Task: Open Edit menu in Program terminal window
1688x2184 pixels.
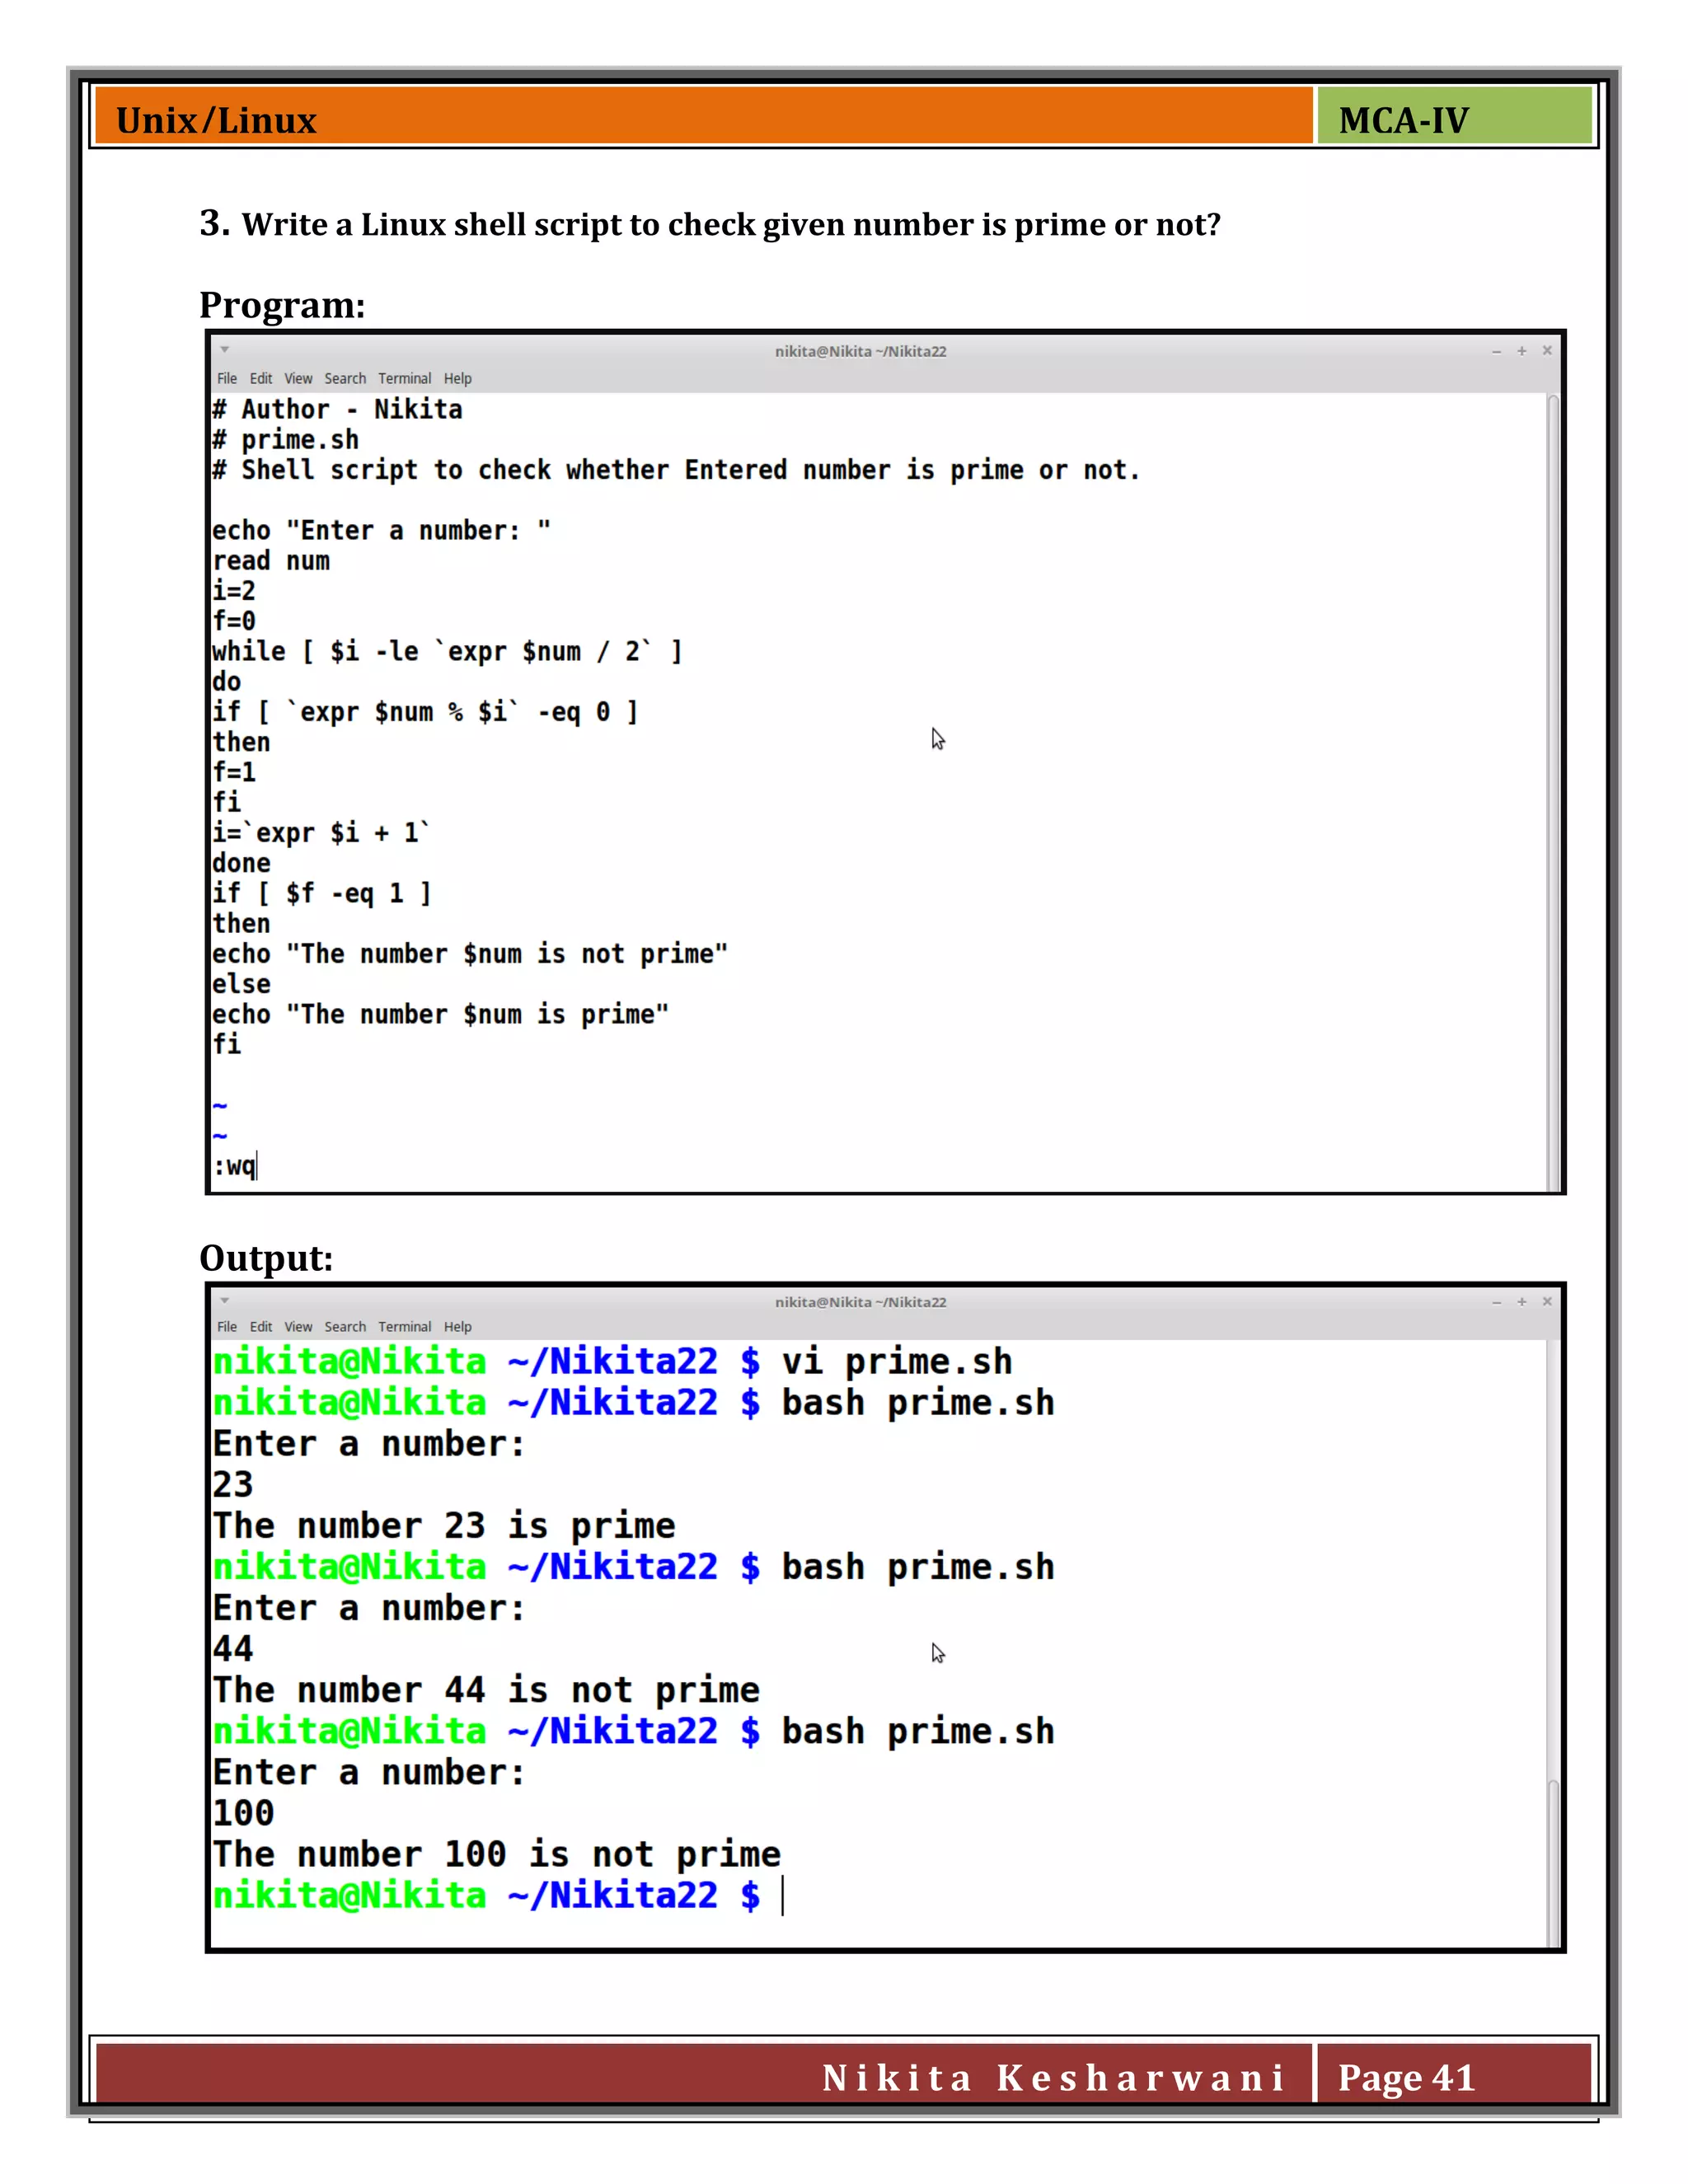Action: pos(261,379)
